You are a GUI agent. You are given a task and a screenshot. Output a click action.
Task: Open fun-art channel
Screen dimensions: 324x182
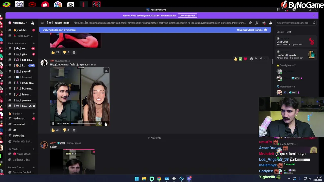pyautogui.click(x=22, y=94)
